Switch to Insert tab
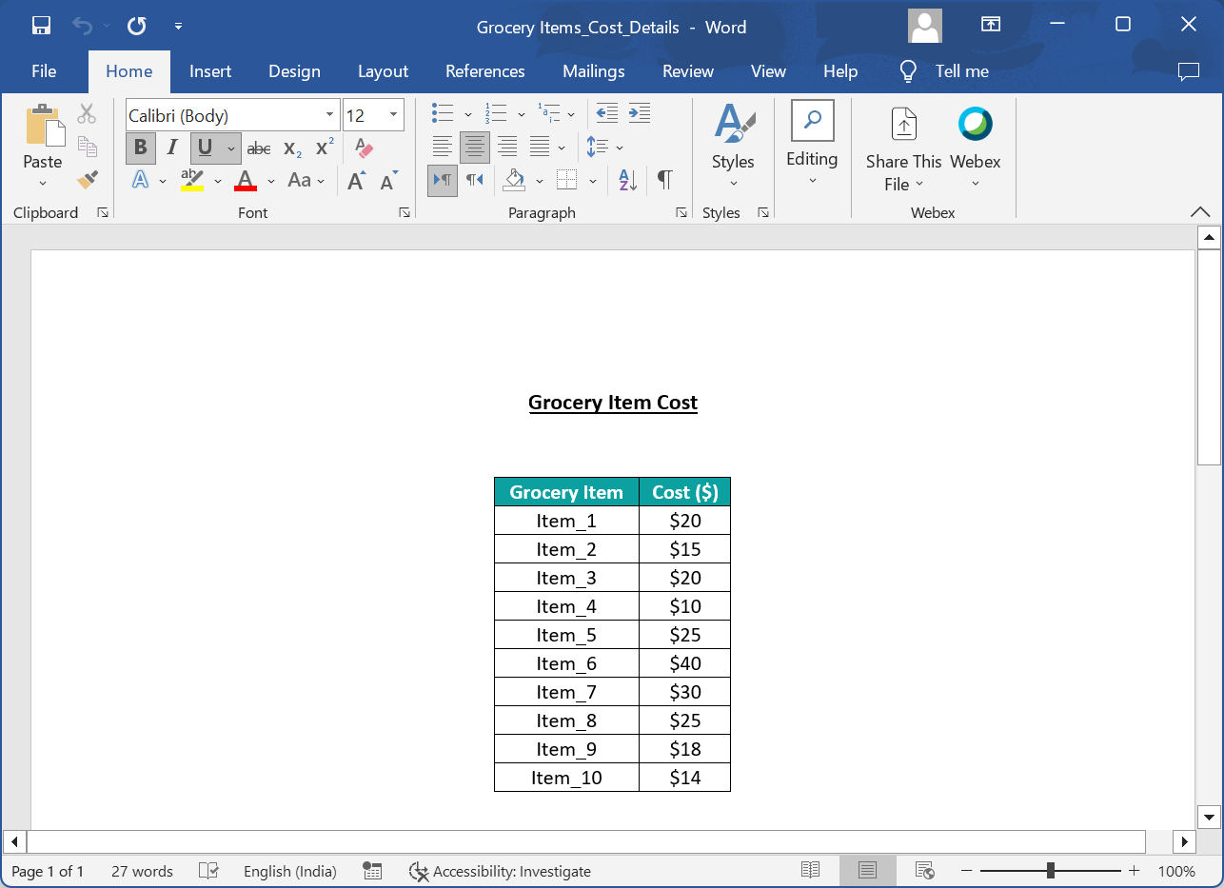 click(210, 71)
